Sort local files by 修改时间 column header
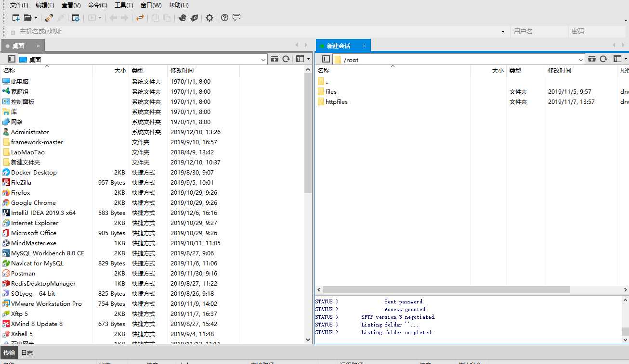Image resolution: width=629 pixels, height=364 pixels. pyautogui.click(x=203, y=70)
